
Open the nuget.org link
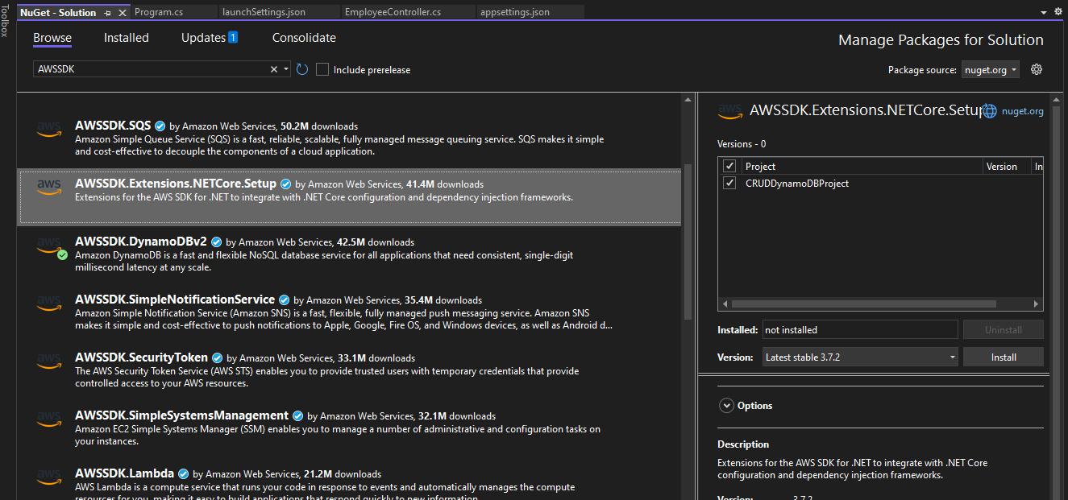coord(1023,112)
